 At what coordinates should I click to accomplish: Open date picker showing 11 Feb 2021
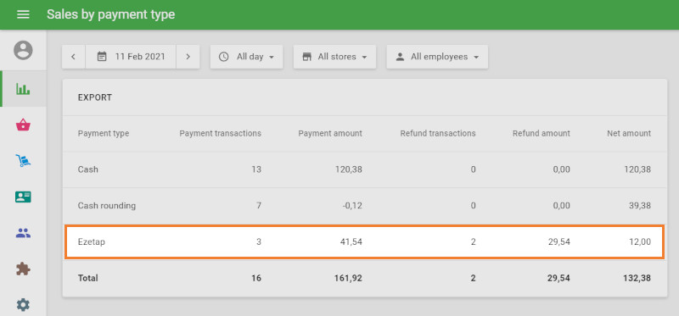coord(131,57)
